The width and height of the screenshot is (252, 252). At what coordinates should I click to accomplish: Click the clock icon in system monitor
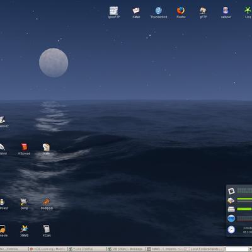pyautogui.click(x=231, y=229)
